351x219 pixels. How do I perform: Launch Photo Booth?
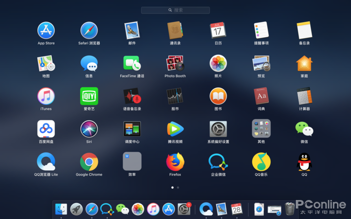[175, 63]
